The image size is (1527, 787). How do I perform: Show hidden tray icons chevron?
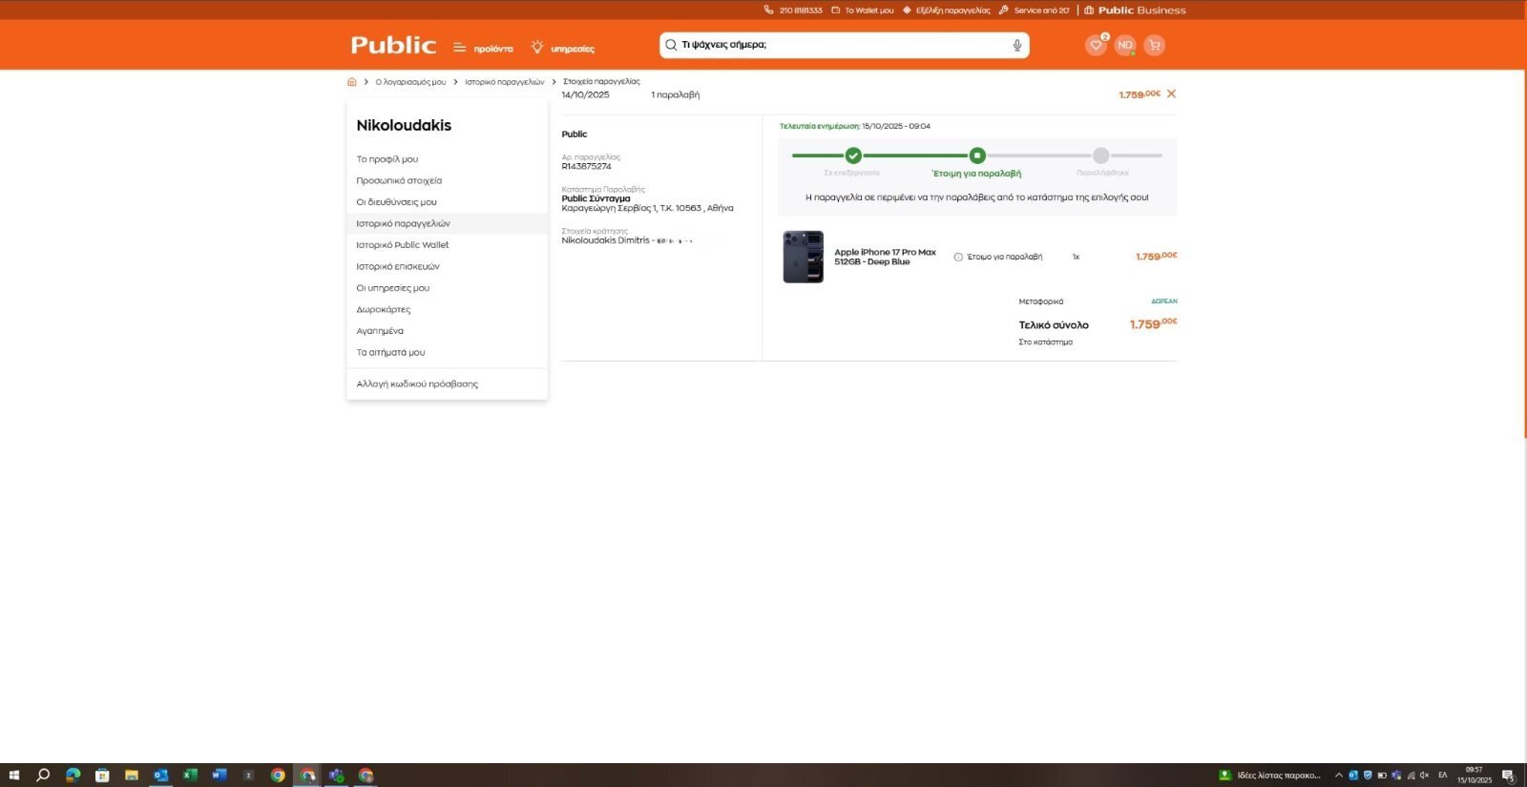click(x=1338, y=776)
